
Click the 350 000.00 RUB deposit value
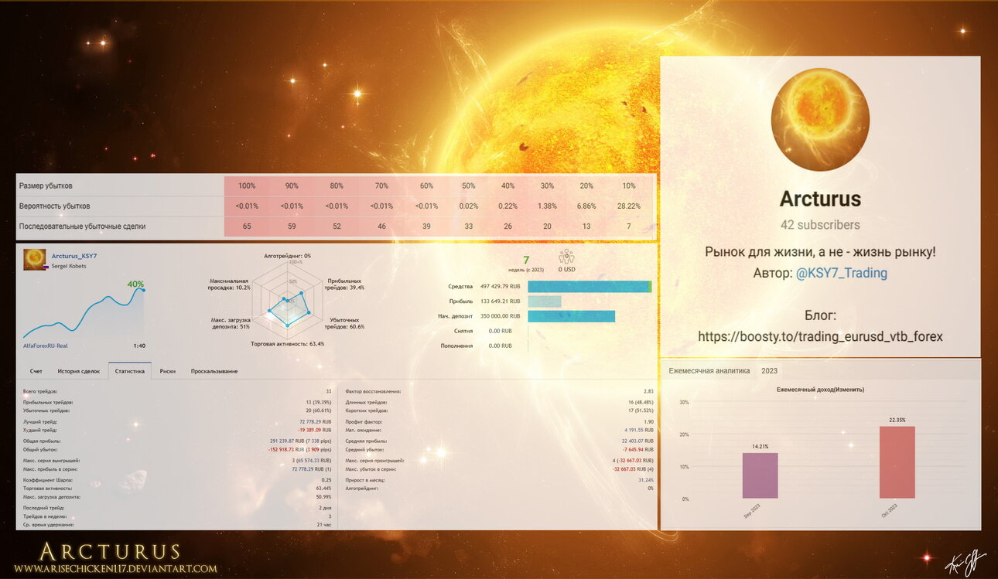click(500, 316)
